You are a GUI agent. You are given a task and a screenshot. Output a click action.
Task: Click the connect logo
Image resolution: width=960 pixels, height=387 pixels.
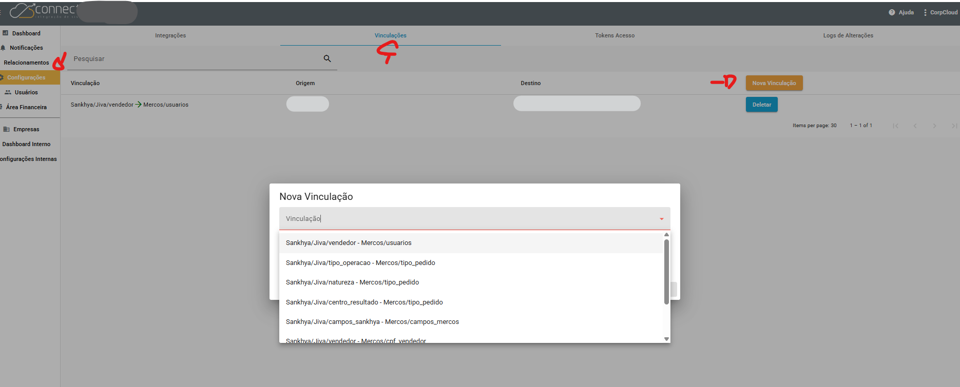pyautogui.click(x=44, y=11)
